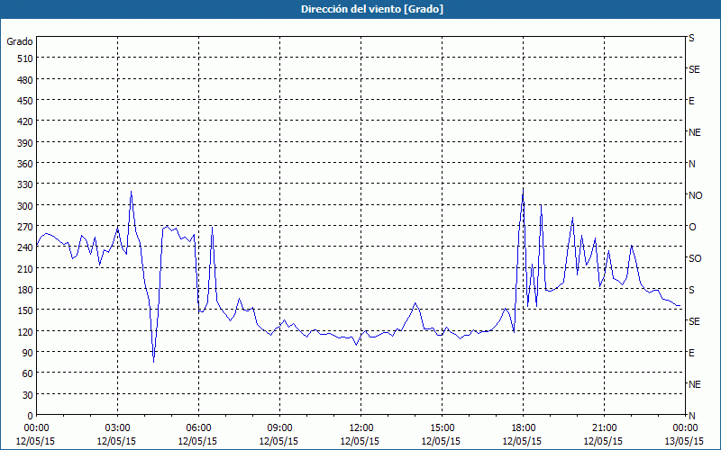
Task: Click the curve spike just after 06:00
Action: point(212,227)
